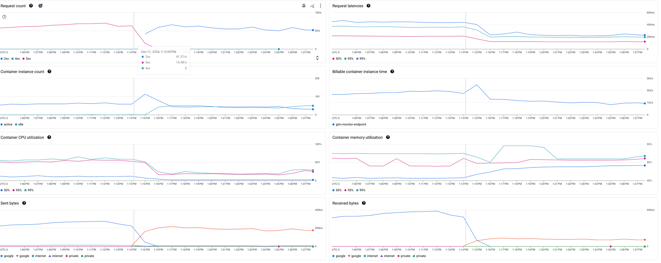Screen dimensions: 661x263
Task: Open help for Request count chart
Action: (x=31, y=6)
